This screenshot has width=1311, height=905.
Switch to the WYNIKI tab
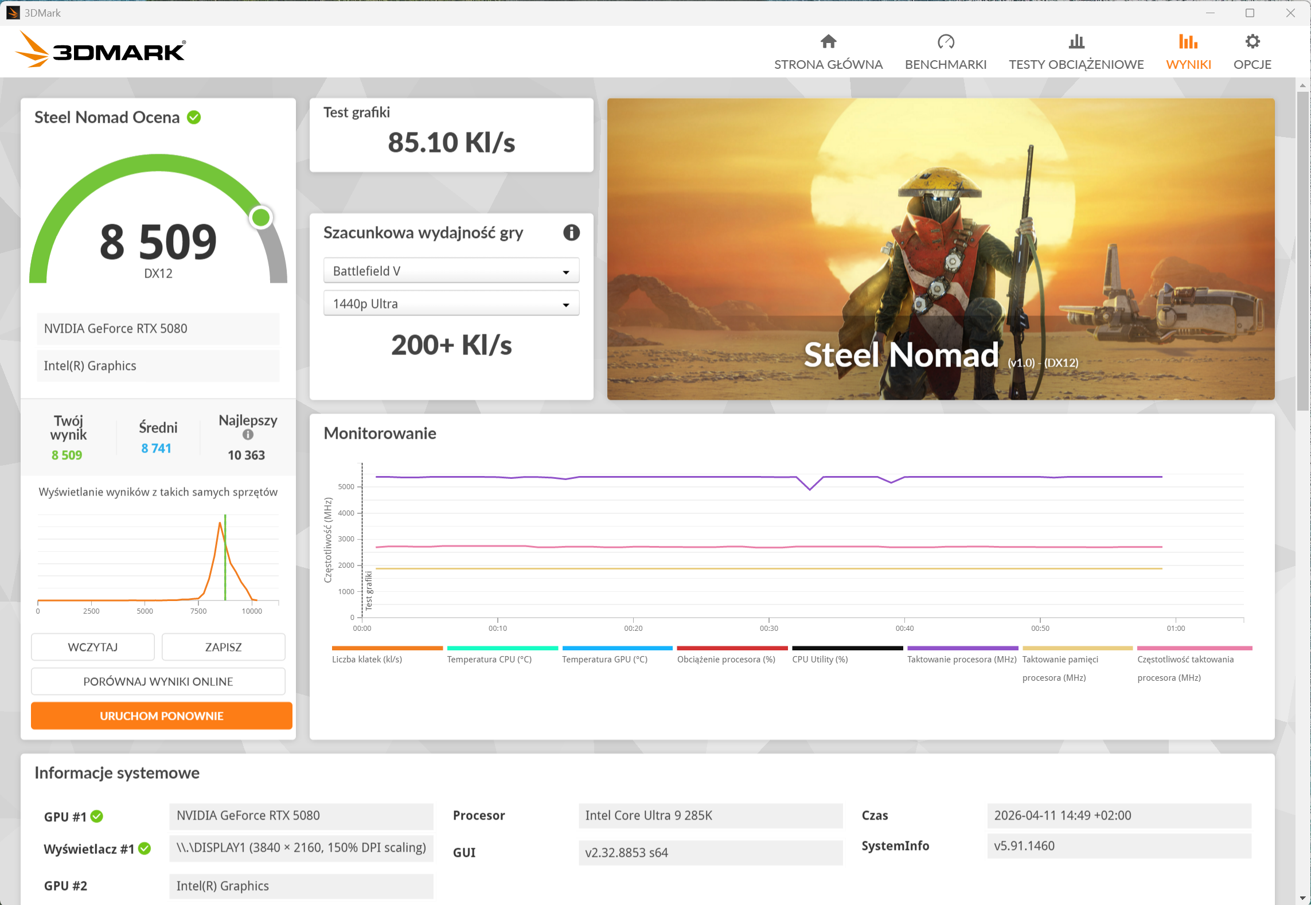tap(1188, 64)
